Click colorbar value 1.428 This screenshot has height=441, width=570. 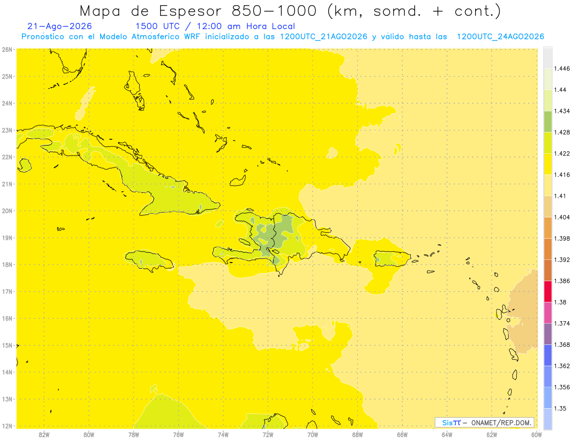[562, 132]
